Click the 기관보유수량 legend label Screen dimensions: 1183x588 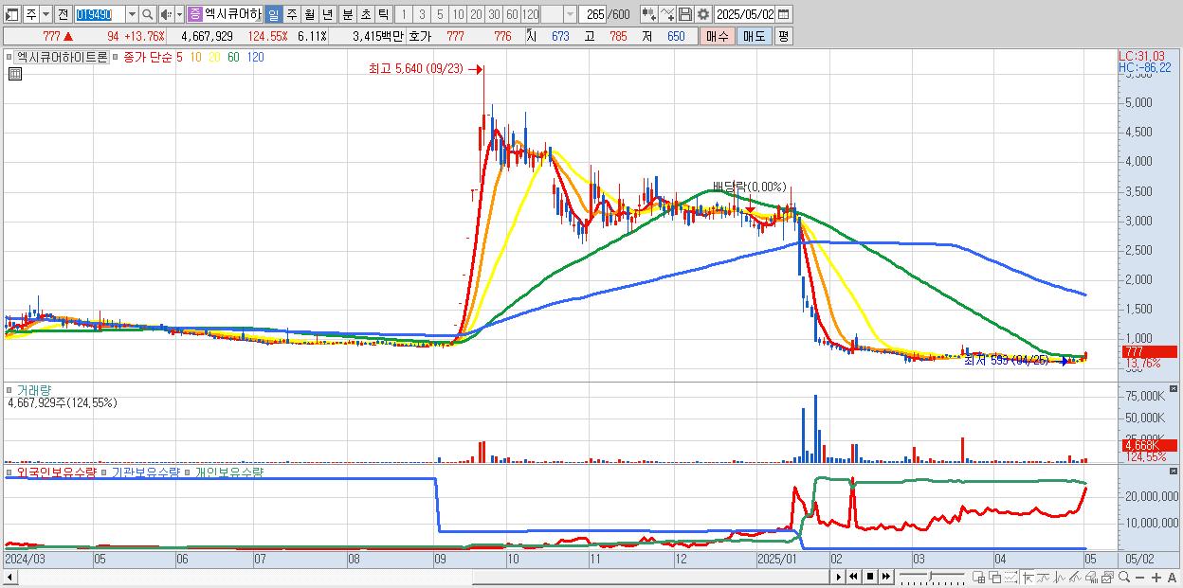[x=146, y=472]
